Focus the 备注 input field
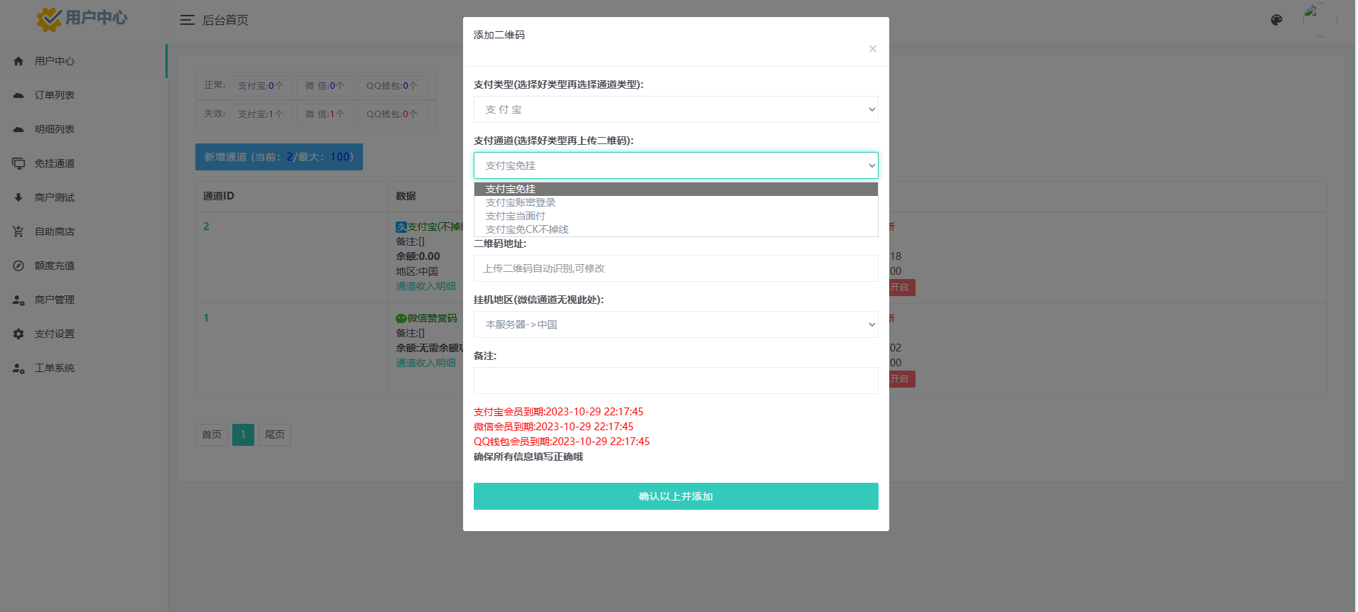This screenshot has width=1358, height=612. point(675,381)
